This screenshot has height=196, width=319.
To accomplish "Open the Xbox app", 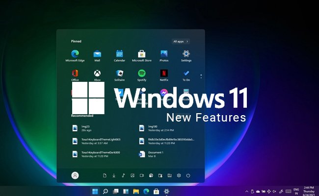I will [x=97, y=74].
